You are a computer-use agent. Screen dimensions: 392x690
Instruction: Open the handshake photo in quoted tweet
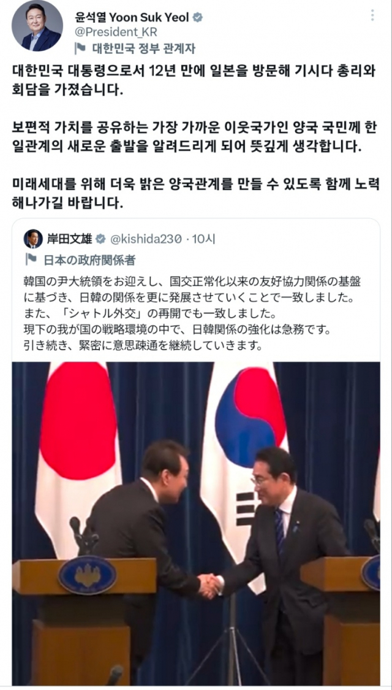coord(196,523)
